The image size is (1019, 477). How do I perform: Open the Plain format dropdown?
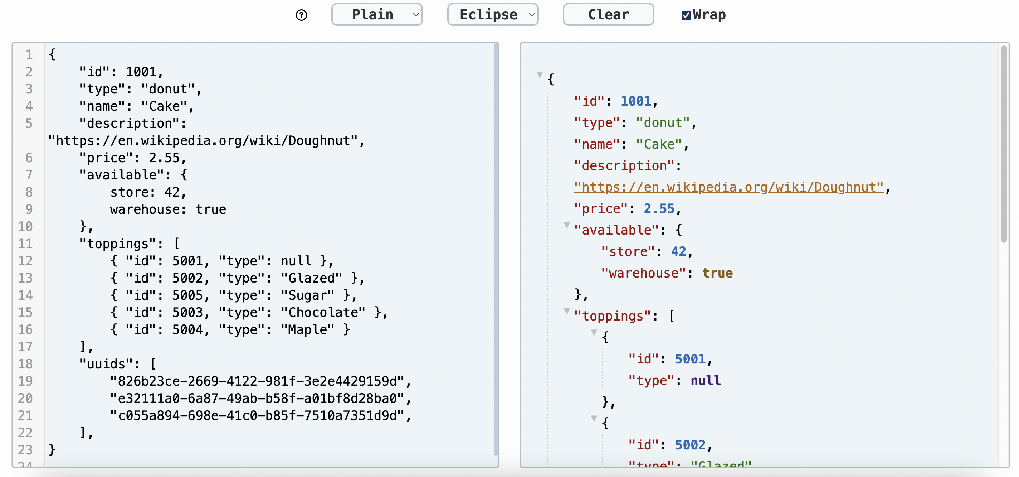click(377, 15)
